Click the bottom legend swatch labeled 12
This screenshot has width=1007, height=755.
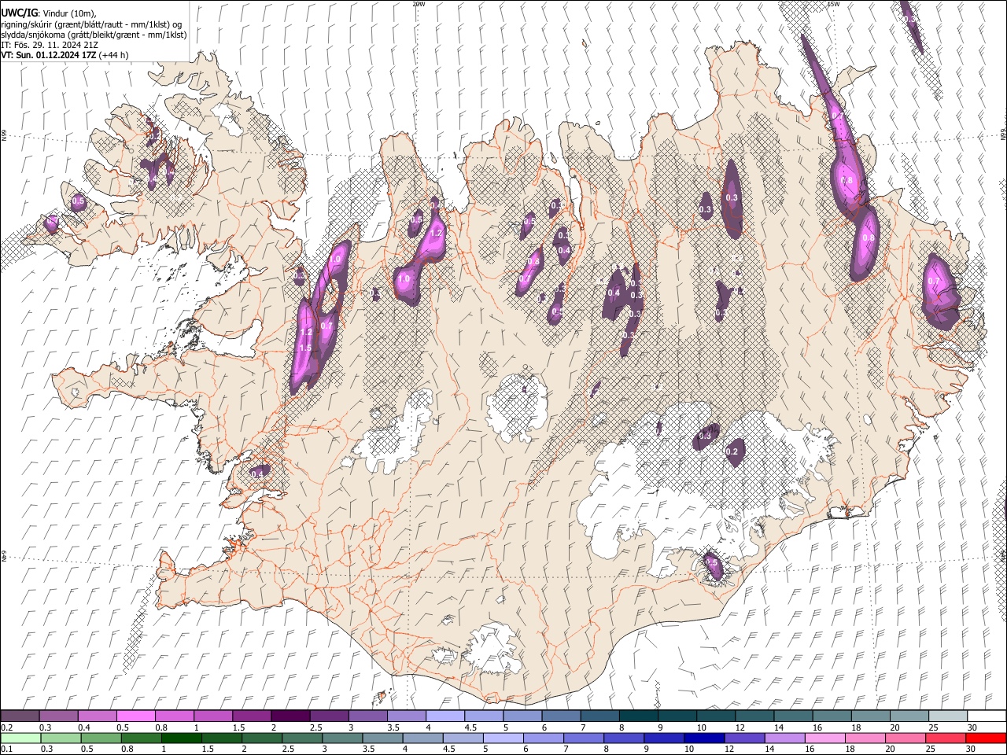[743, 738]
